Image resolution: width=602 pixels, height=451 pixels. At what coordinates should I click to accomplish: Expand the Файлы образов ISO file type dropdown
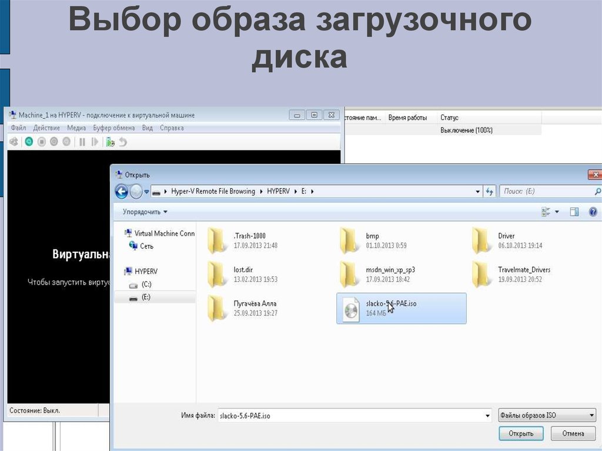coord(547,415)
